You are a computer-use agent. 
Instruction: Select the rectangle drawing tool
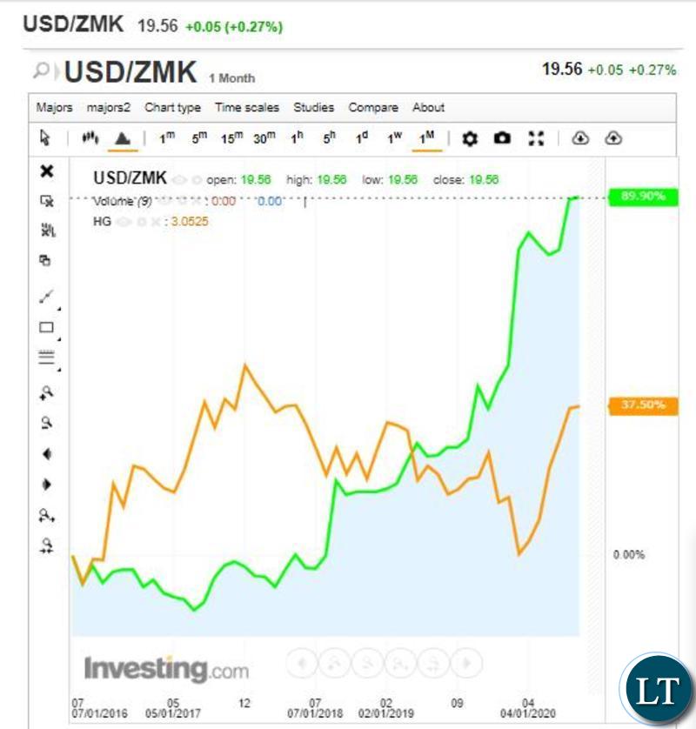46,327
